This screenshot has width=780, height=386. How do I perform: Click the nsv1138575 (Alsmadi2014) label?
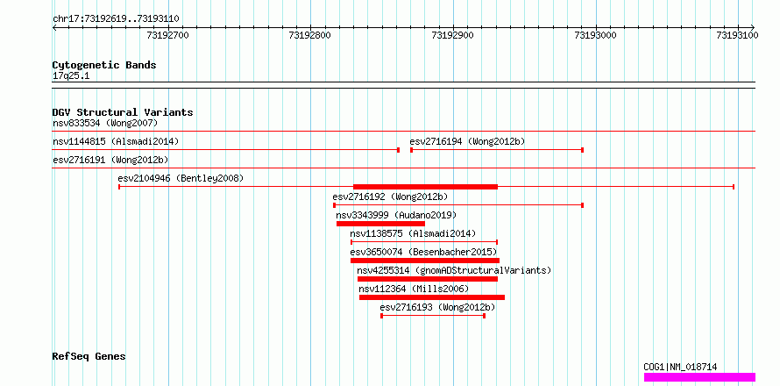point(413,233)
